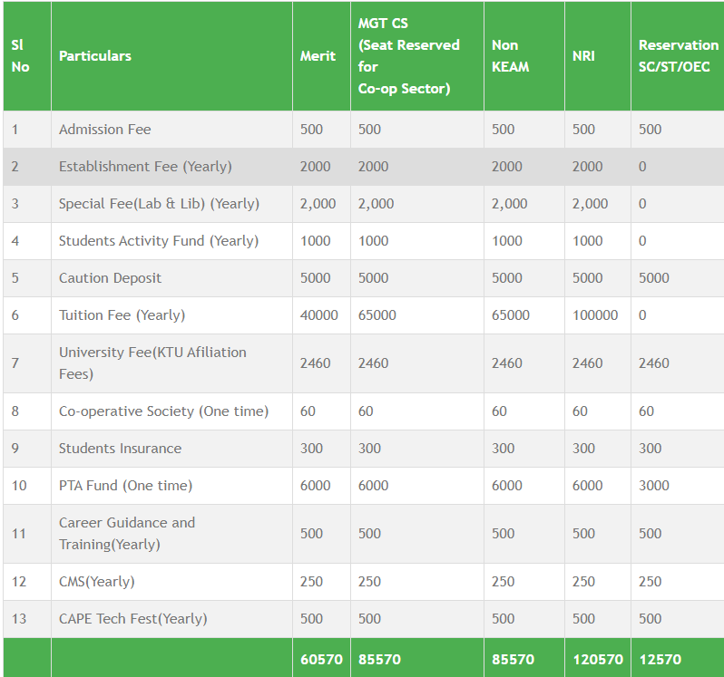724x677 pixels.
Task: Select the CAPE Tech Fest(Yearly) row label
Action: point(132,619)
